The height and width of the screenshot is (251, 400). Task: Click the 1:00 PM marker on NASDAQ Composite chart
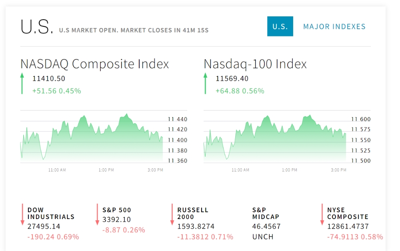click(106, 170)
